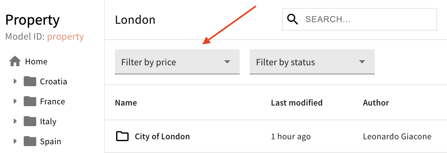447x153 pixels.
Task: Expand the Croatia tree node arrow
Action: [x=15, y=81]
